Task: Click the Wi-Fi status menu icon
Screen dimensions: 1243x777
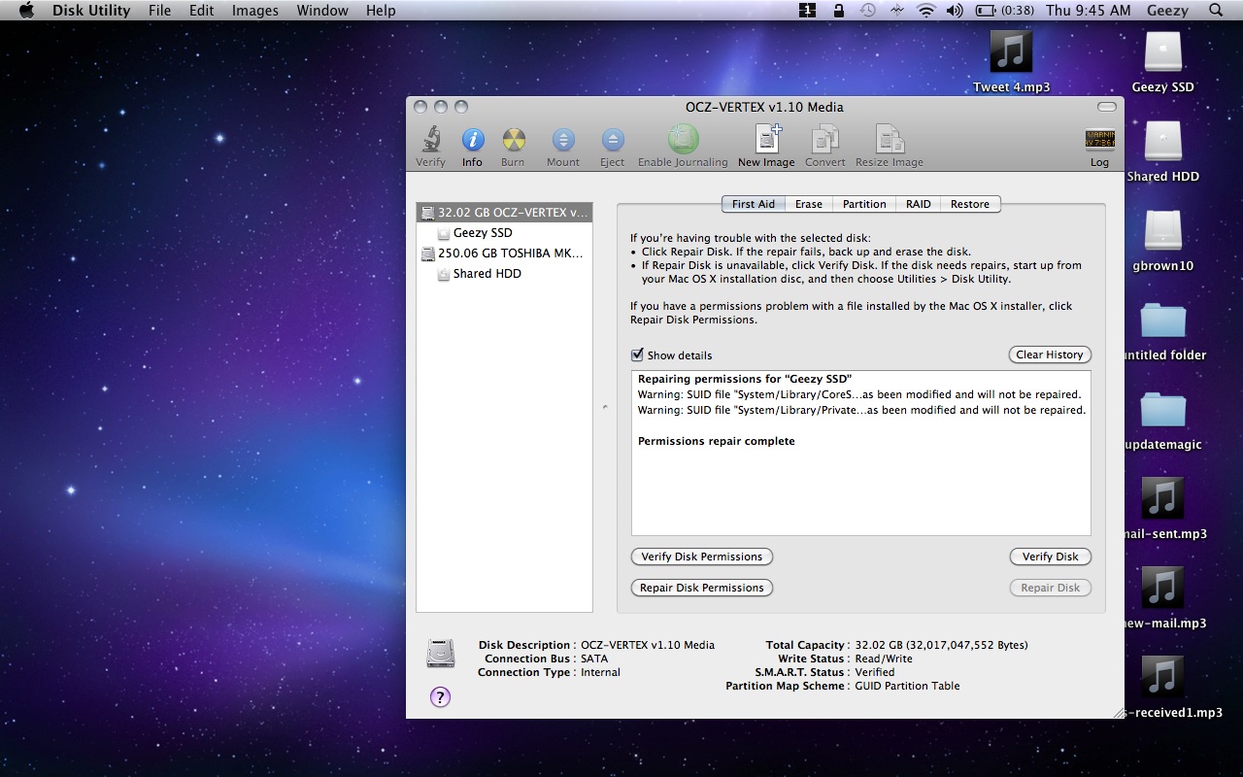Action: [926, 11]
